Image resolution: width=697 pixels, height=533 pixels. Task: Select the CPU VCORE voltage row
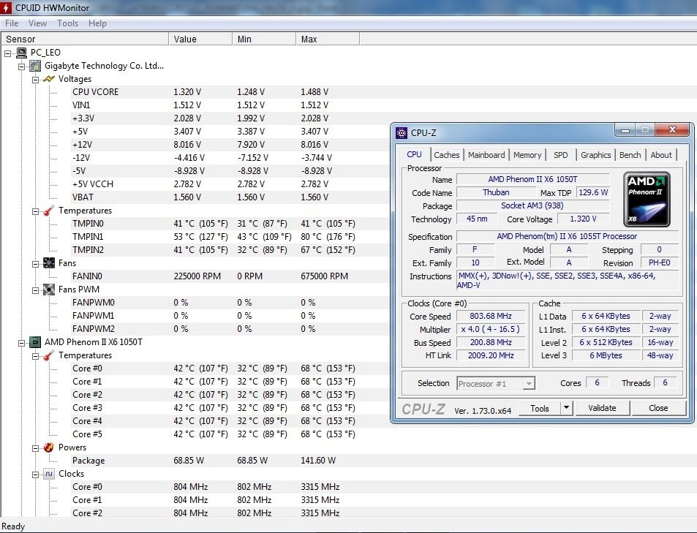click(215, 92)
